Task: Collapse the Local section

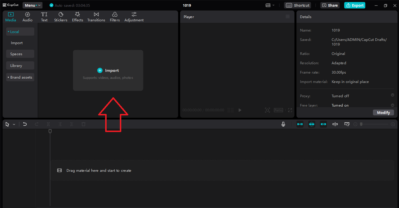Action: point(20,32)
